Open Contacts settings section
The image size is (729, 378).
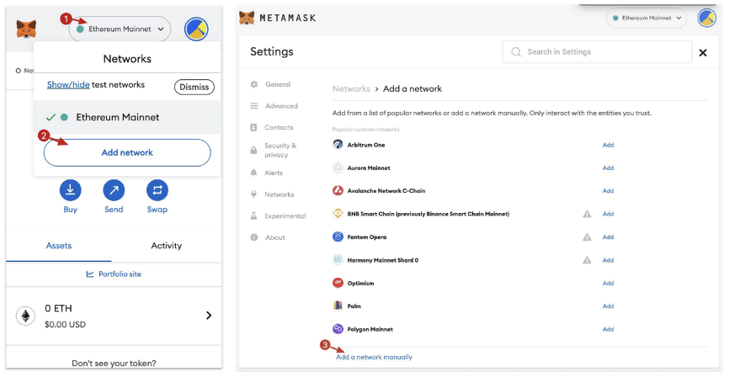(279, 127)
